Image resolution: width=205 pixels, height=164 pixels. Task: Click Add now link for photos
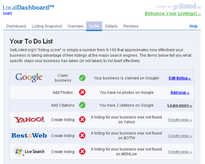[180, 92]
